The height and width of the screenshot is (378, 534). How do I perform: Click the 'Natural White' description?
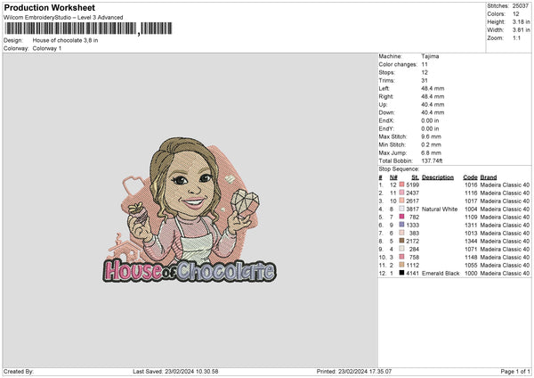440,210
